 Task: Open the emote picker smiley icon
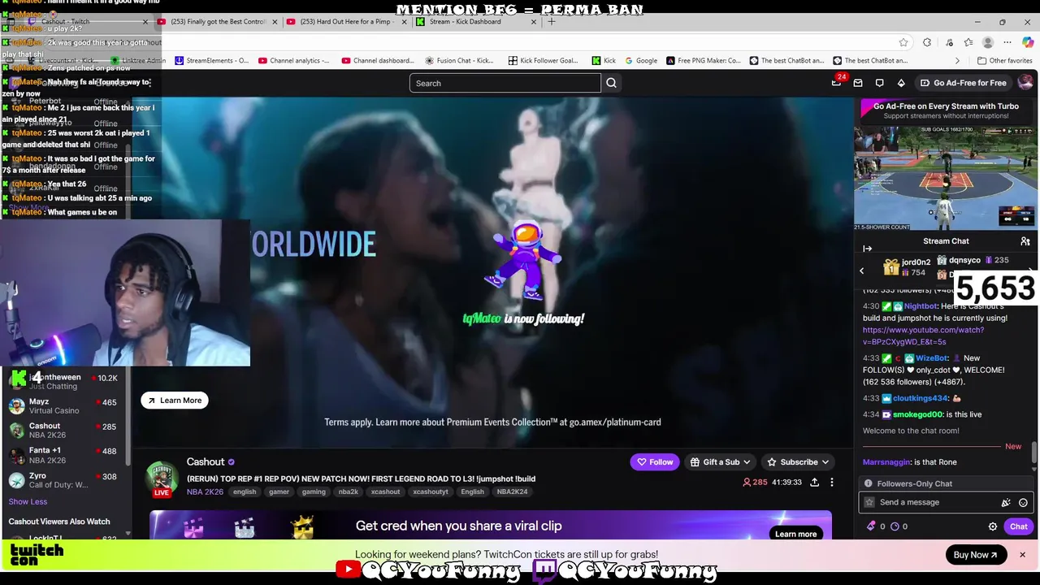click(1023, 502)
